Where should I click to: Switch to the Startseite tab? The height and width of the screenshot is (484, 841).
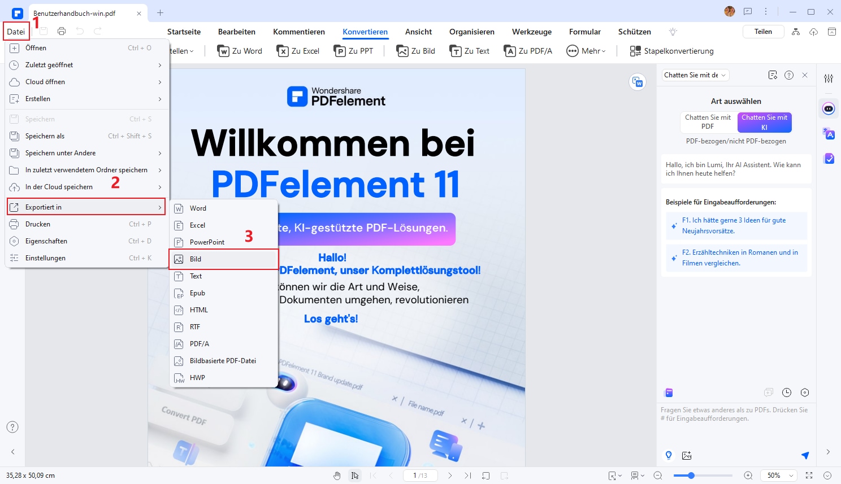click(184, 32)
